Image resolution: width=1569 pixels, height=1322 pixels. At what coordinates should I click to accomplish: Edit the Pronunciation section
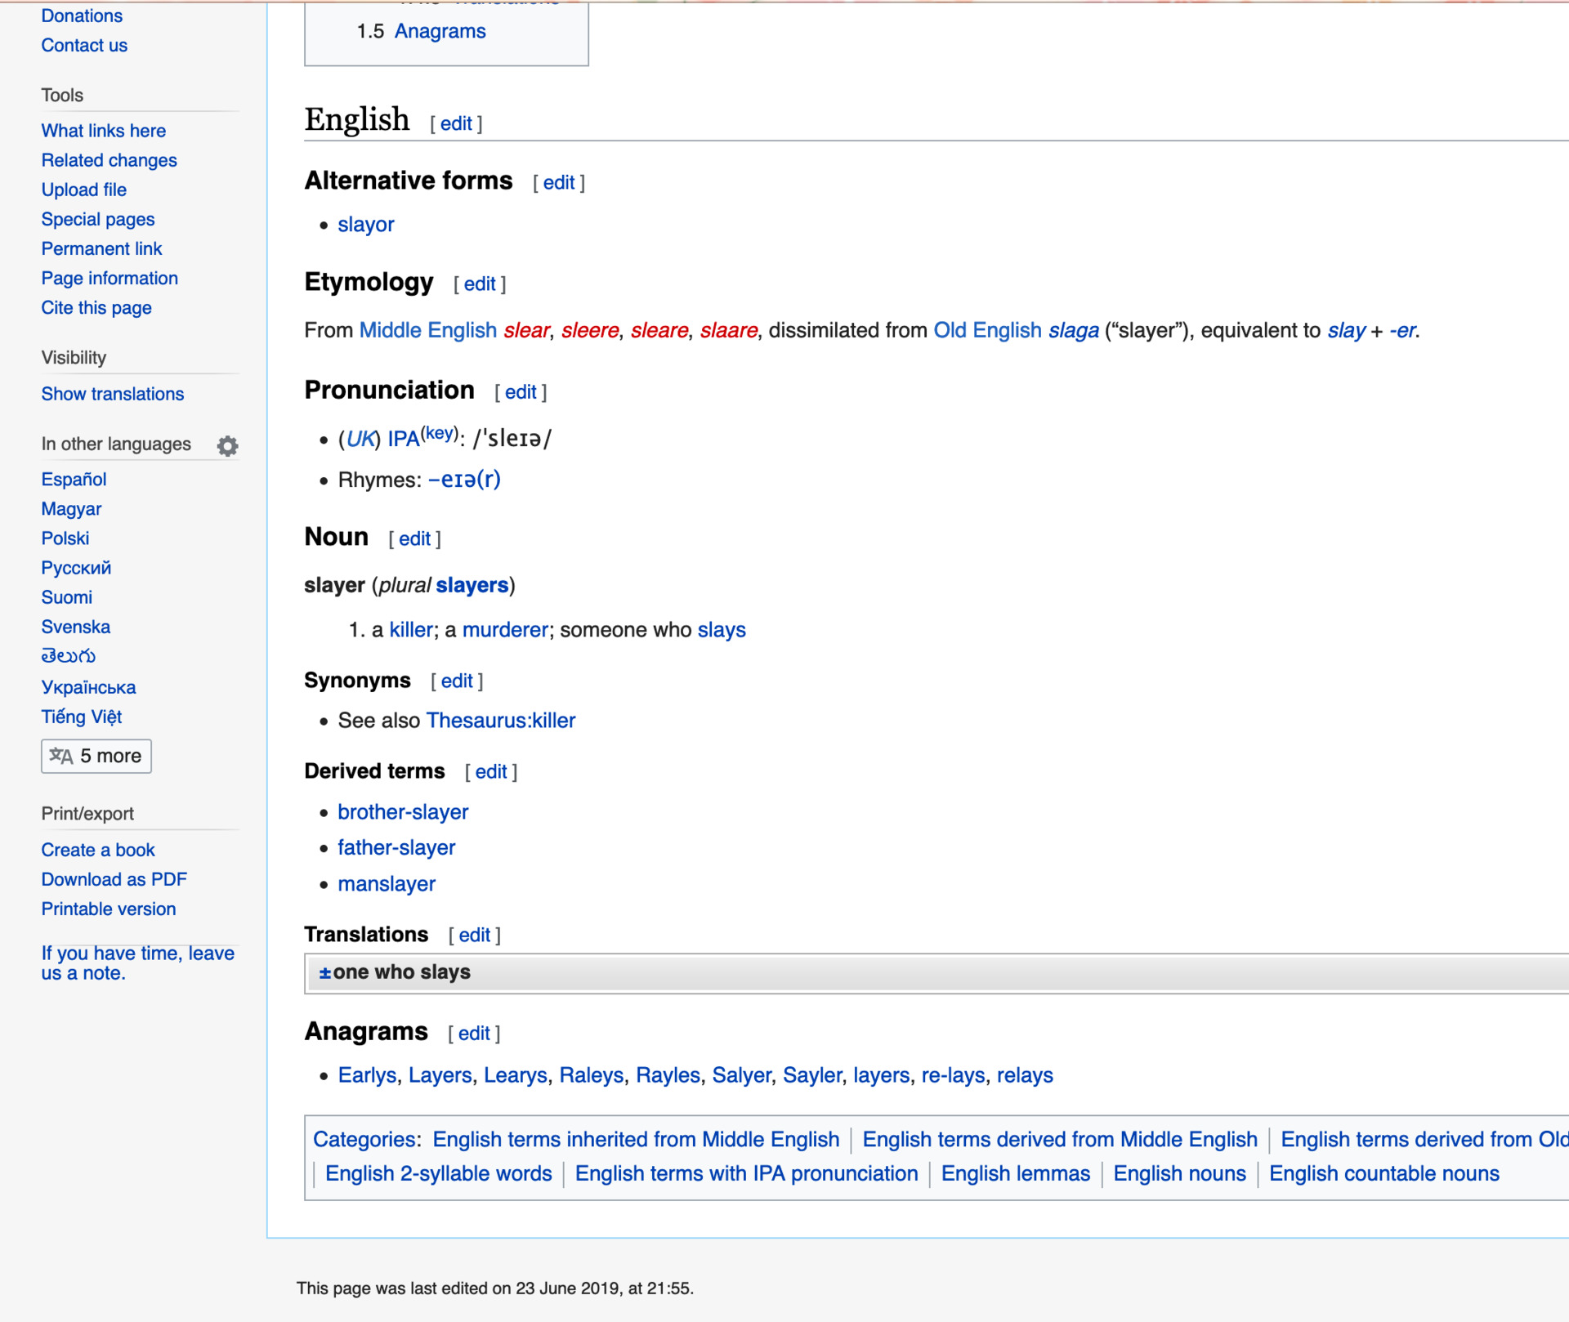(x=521, y=392)
